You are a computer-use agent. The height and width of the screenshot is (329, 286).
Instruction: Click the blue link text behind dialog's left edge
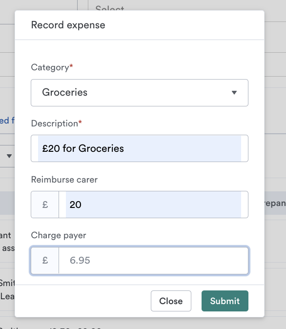(x=7, y=121)
